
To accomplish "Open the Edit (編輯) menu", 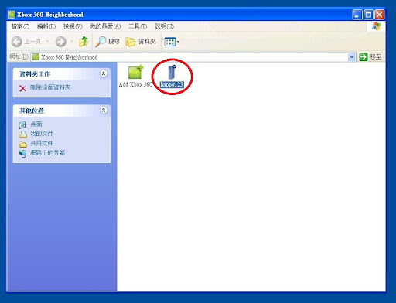I will coord(46,26).
